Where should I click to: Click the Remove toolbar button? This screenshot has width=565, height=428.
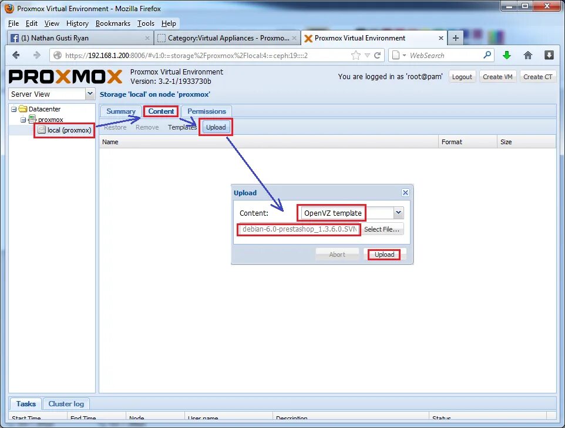[147, 127]
